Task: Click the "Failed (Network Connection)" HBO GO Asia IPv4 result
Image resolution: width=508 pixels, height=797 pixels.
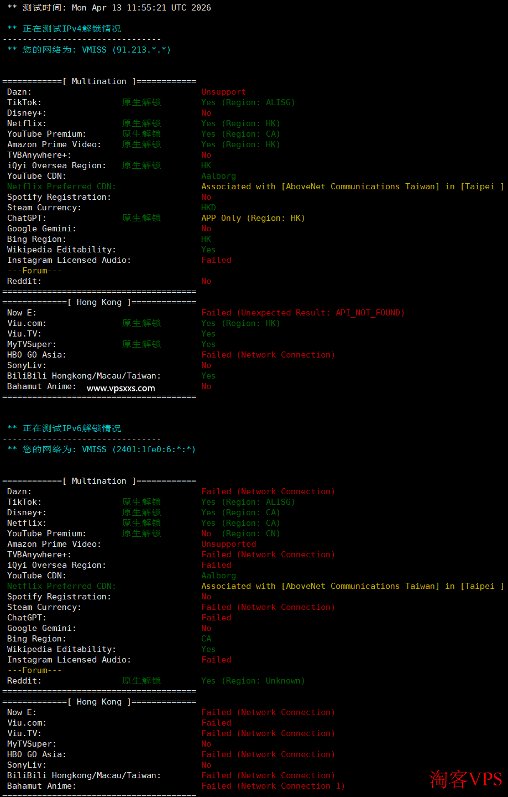Action: (x=268, y=355)
